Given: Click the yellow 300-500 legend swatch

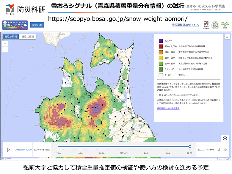Looking at the screenshot, I should click(161, 58).
